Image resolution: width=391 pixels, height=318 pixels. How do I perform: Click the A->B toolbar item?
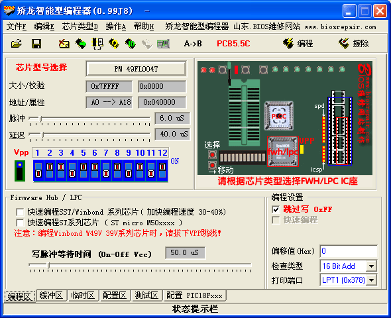point(193,44)
